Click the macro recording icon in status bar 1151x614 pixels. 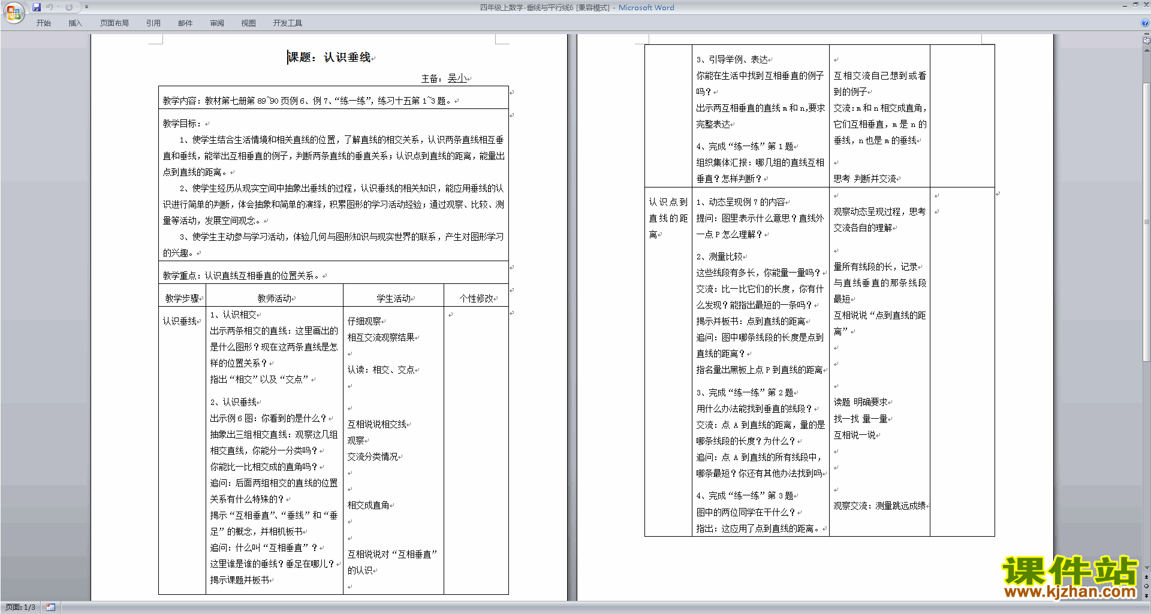point(51,607)
